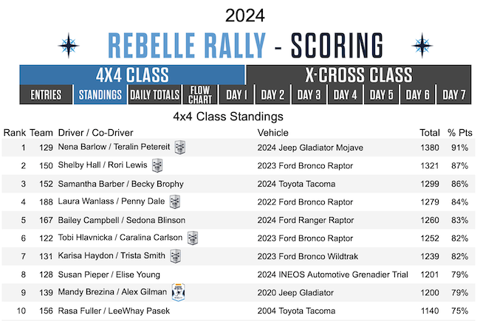Viewport: 480px width, 321px height.
Task: Switch to X-Cross Class header
Action: (x=359, y=75)
